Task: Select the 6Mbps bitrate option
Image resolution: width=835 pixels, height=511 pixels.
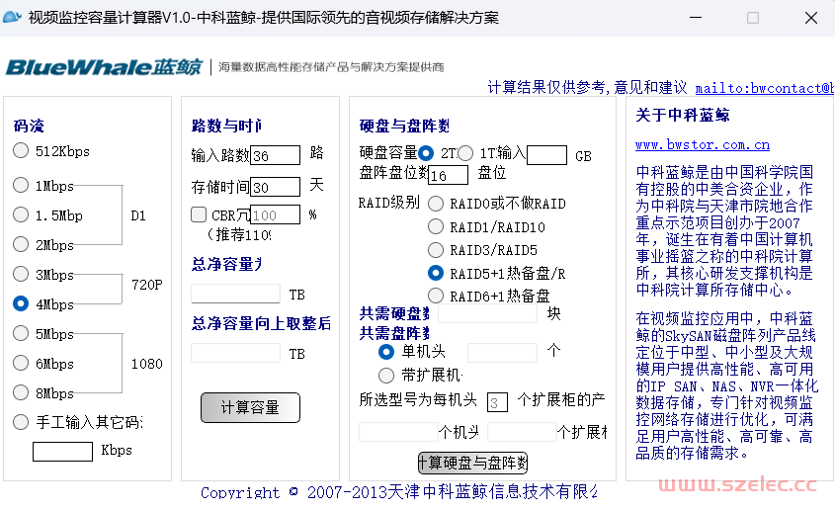Action: 21,363
